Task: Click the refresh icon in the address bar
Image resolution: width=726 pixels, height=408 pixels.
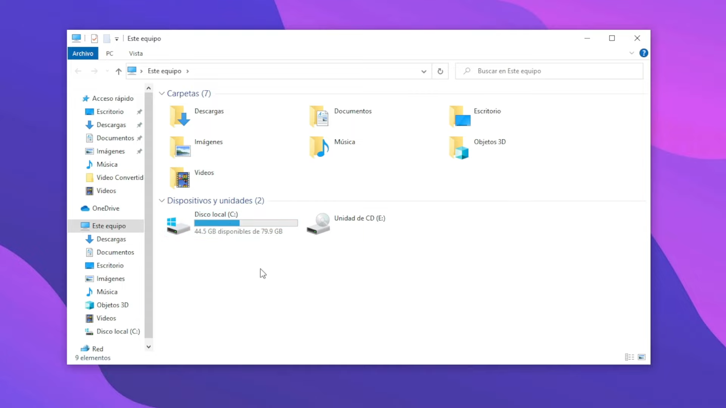Action: pos(440,71)
